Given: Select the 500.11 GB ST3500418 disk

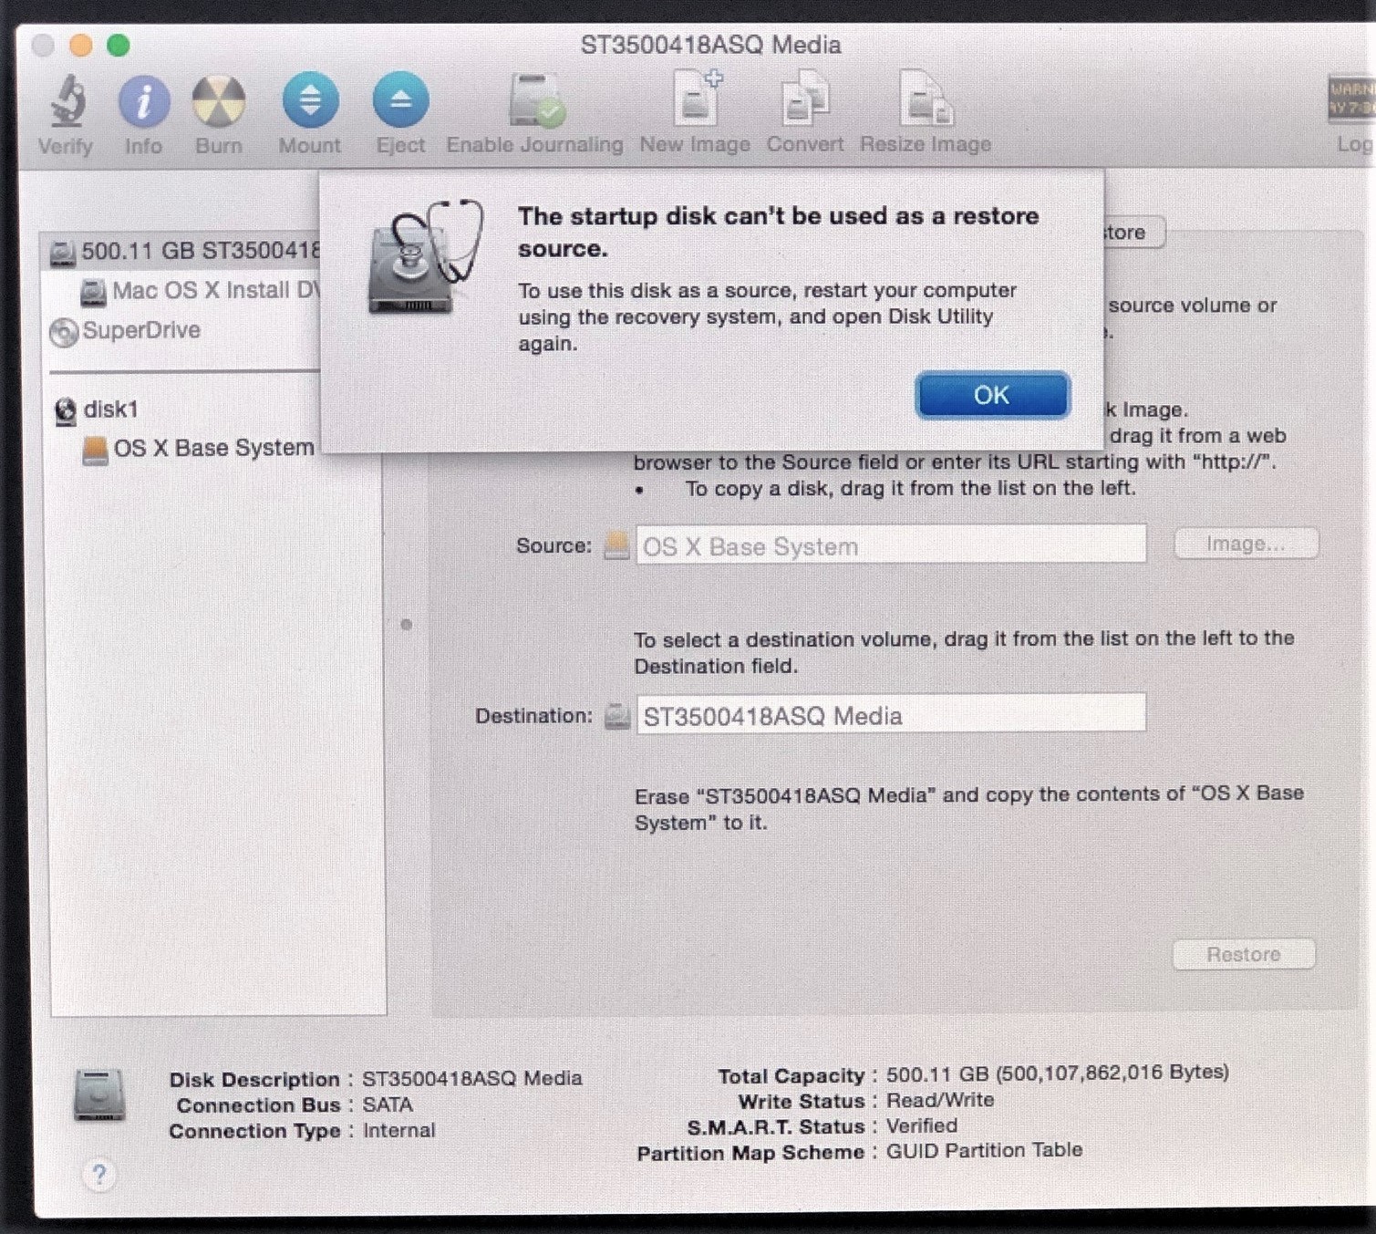Looking at the screenshot, I should (x=184, y=251).
